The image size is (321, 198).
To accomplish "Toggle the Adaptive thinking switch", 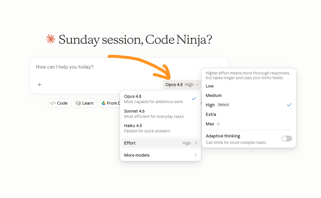I will point(286,139).
